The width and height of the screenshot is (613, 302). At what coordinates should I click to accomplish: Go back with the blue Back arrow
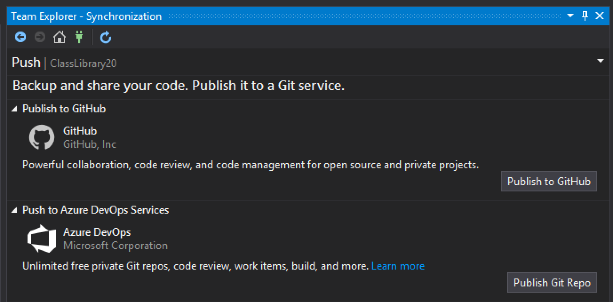click(x=20, y=37)
